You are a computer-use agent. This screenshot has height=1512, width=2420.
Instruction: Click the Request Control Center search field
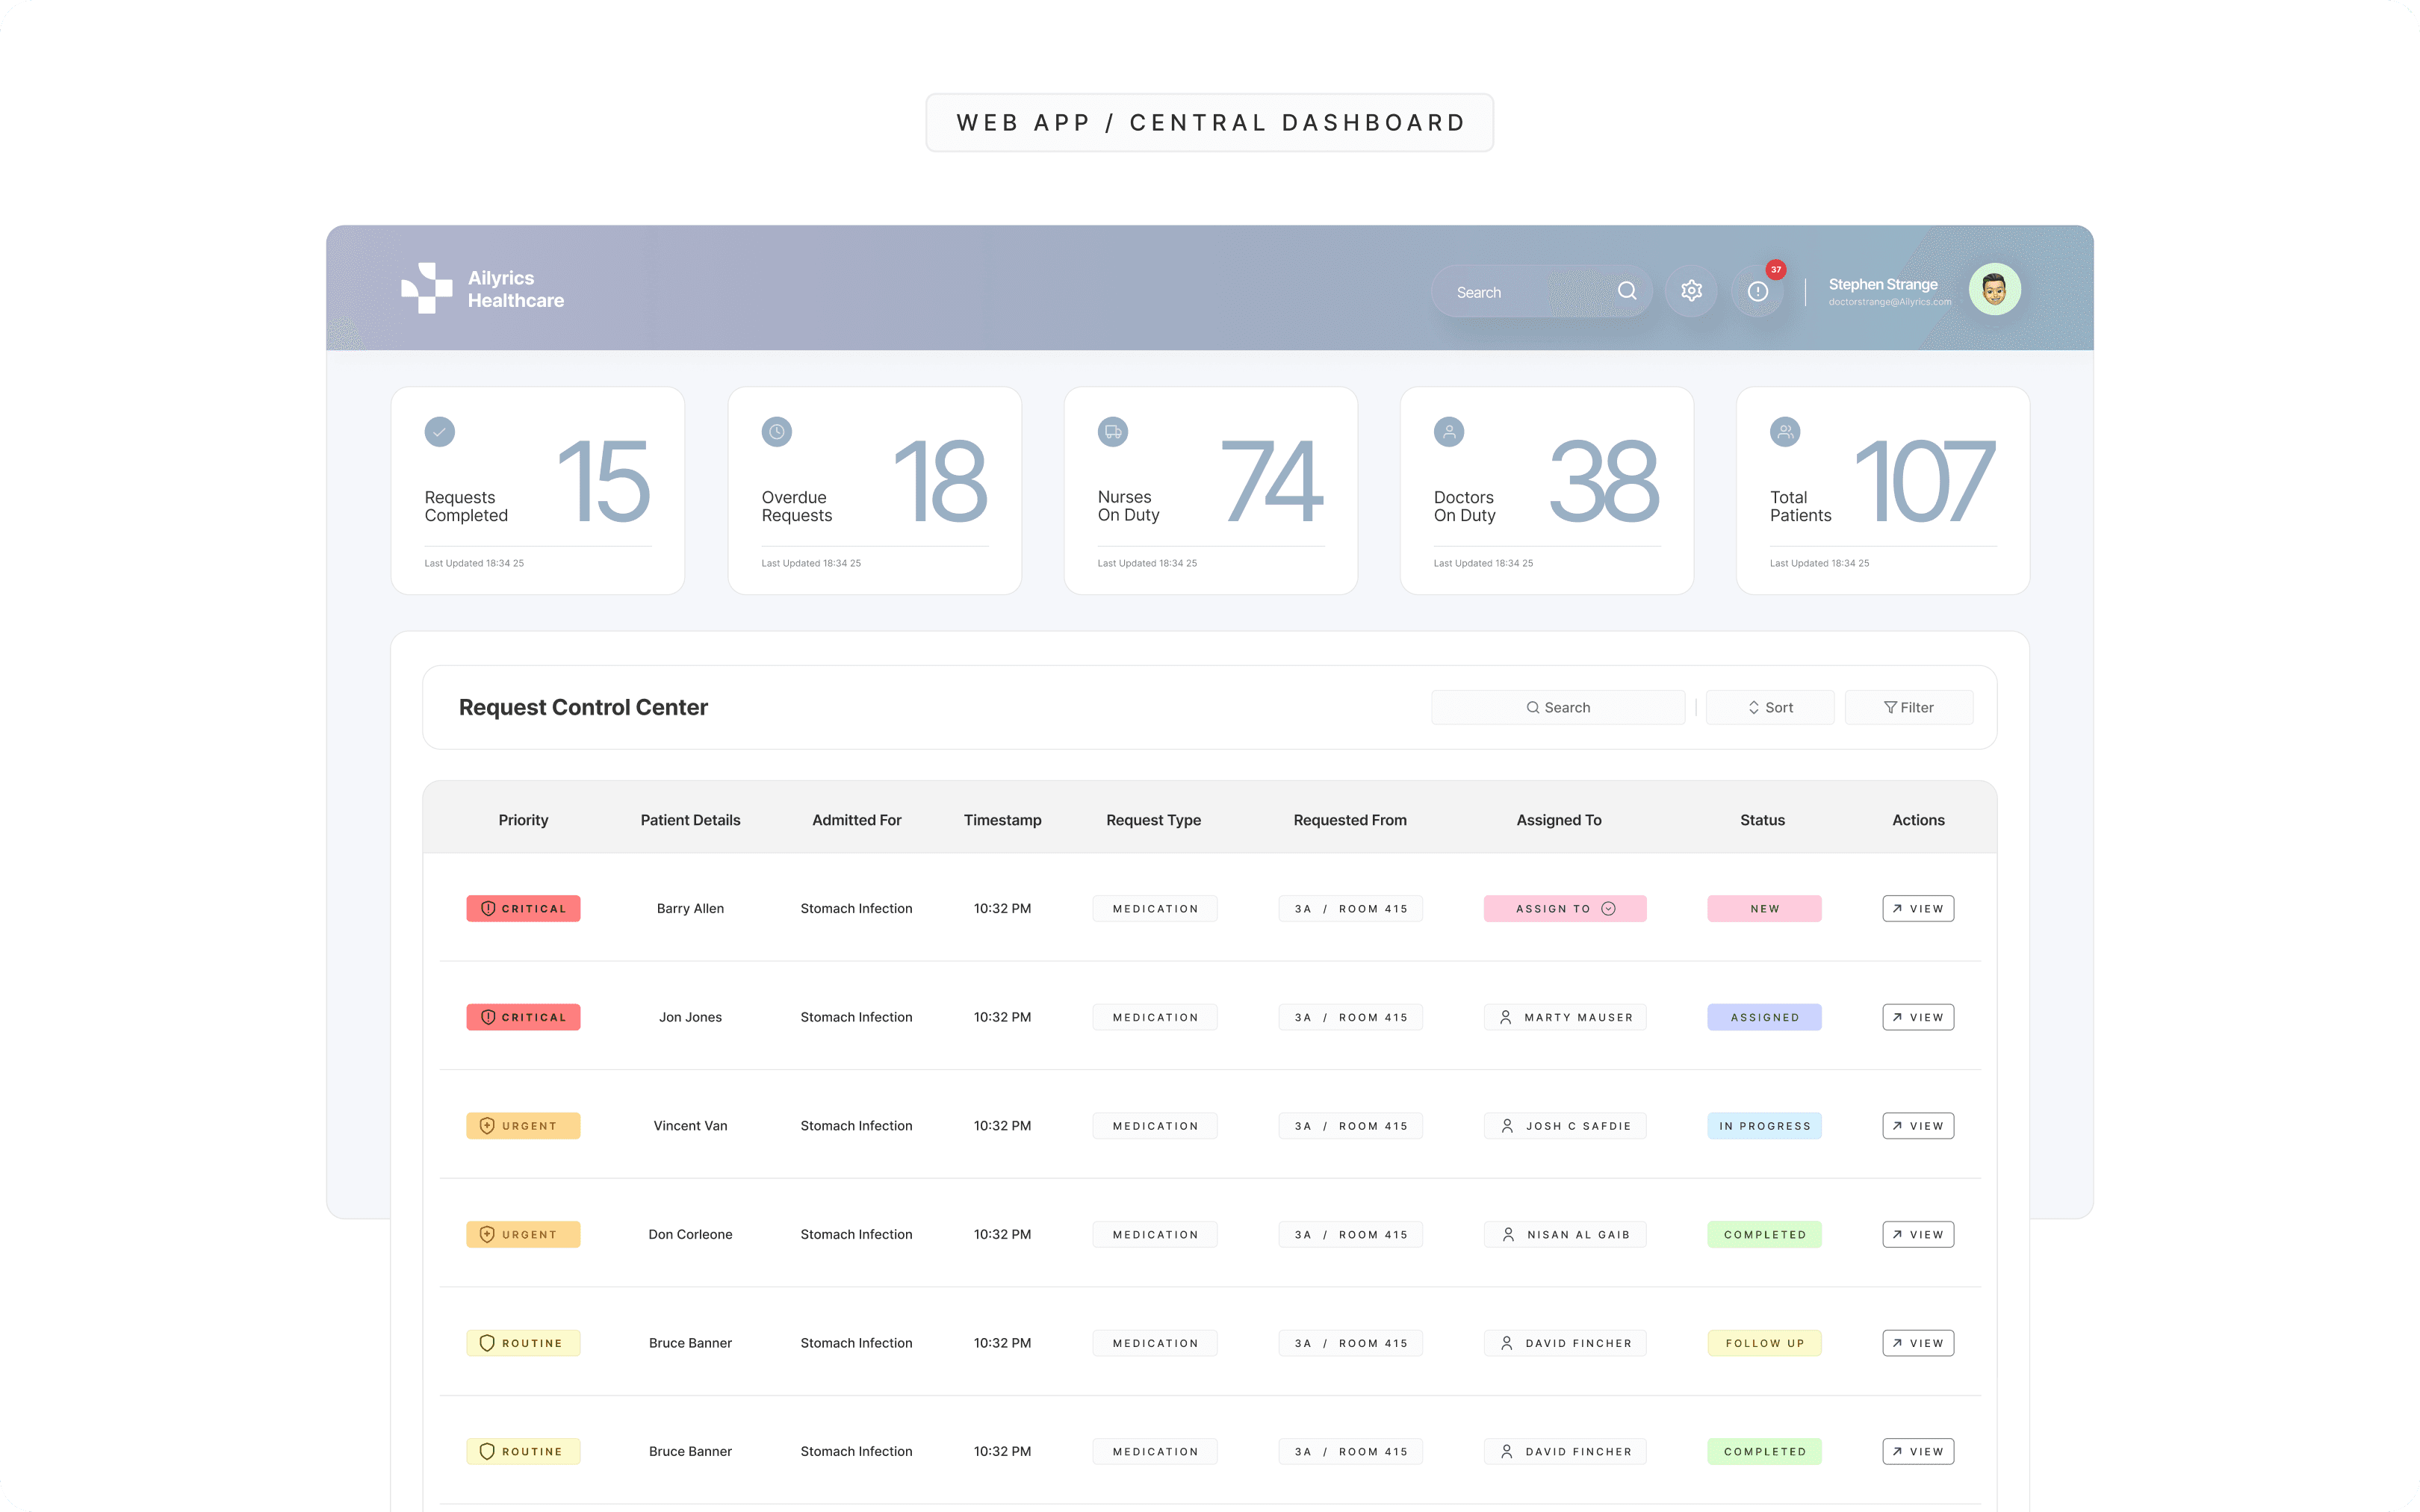1557,707
